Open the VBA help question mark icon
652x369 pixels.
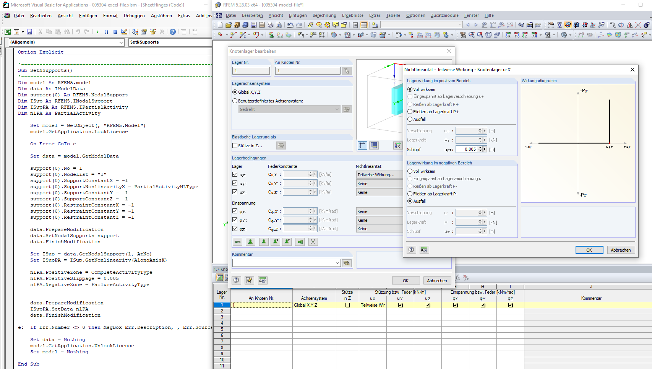tap(173, 32)
